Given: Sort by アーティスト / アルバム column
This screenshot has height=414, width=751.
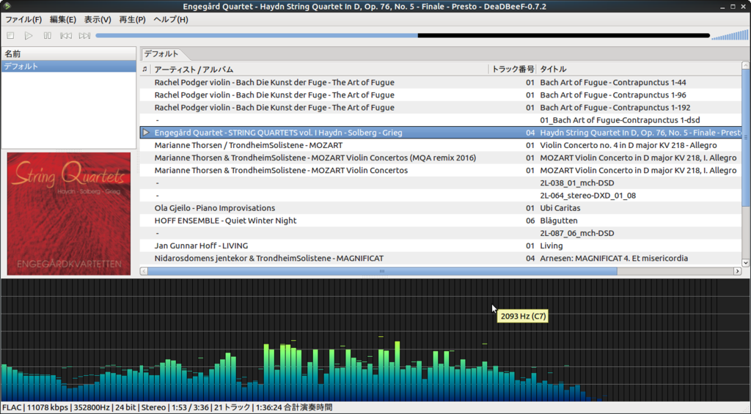Looking at the screenshot, I should tap(320, 70).
